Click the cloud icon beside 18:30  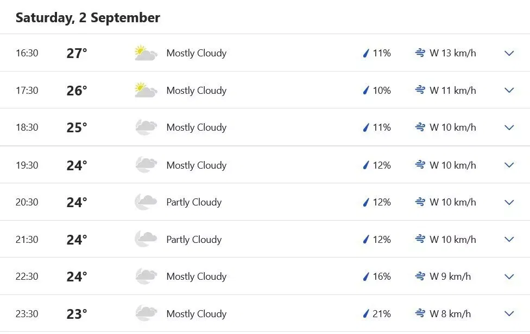pos(144,127)
